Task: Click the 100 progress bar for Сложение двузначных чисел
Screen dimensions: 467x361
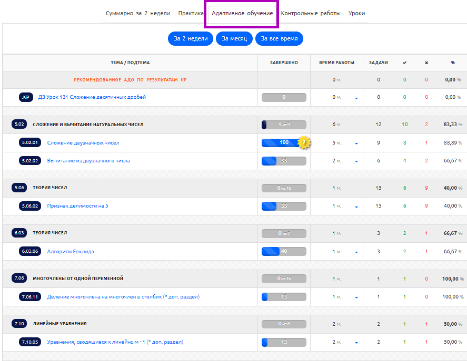Action: [x=284, y=143]
